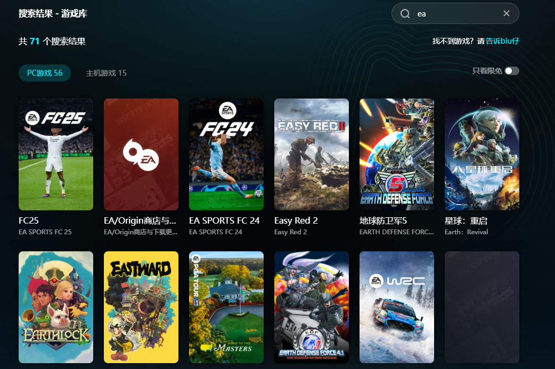Screen dimensions: 555x369
Task: Open the FC25 game cover
Action: (x=56, y=154)
